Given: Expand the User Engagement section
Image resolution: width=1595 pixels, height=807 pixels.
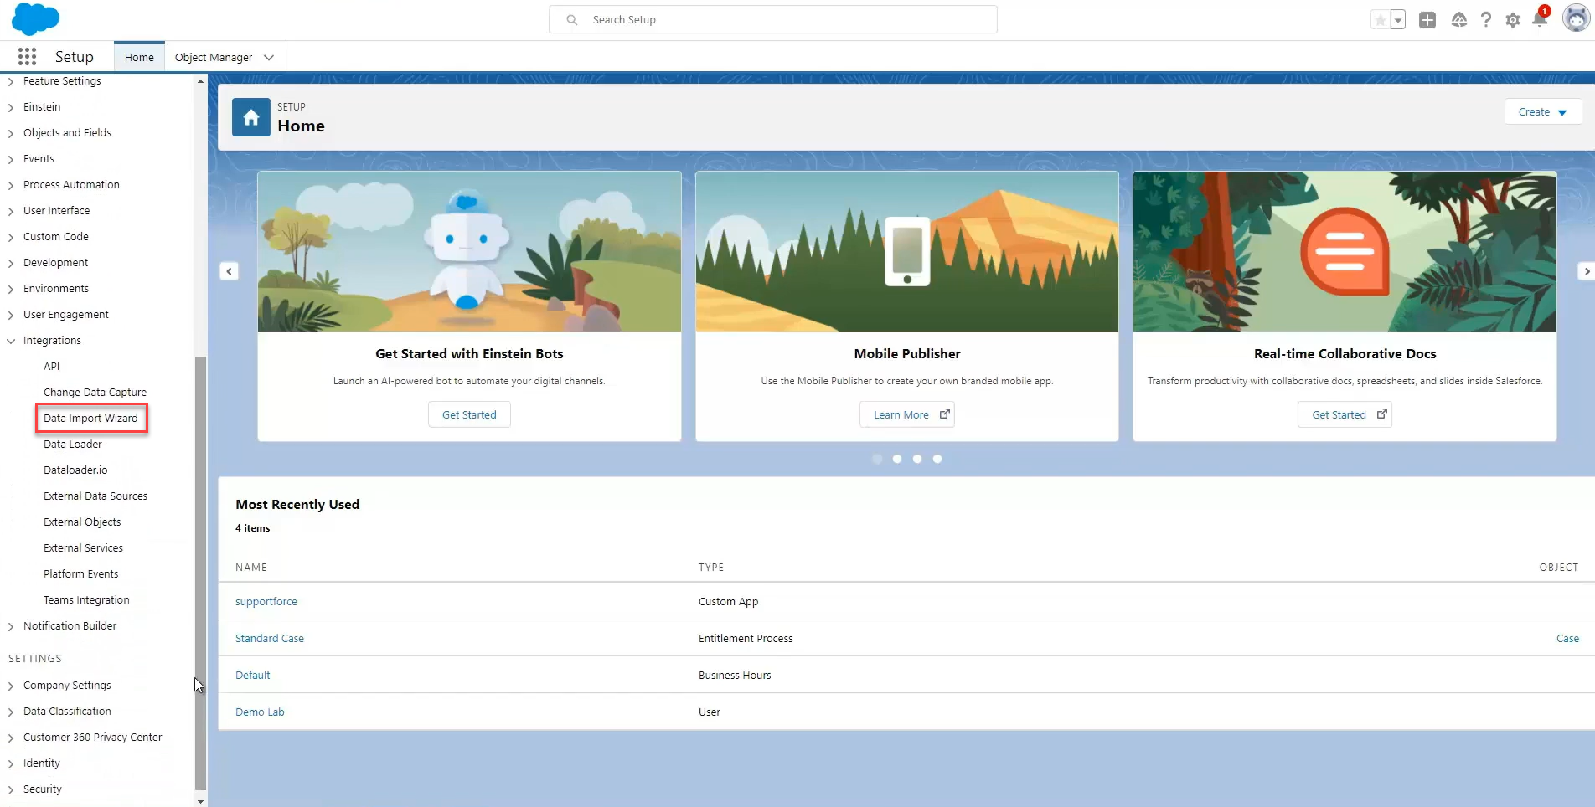Looking at the screenshot, I should coord(11,315).
